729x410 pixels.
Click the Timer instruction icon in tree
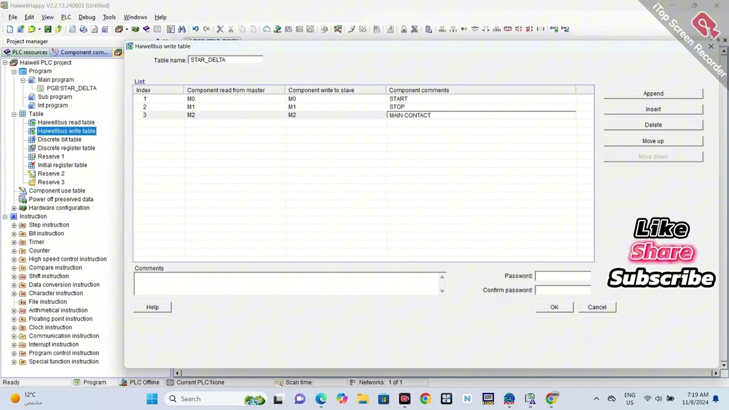point(23,242)
